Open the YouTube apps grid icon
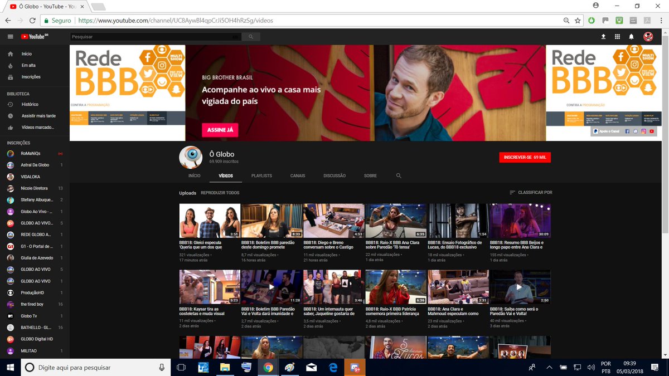The image size is (669, 376). coord(617,37)
